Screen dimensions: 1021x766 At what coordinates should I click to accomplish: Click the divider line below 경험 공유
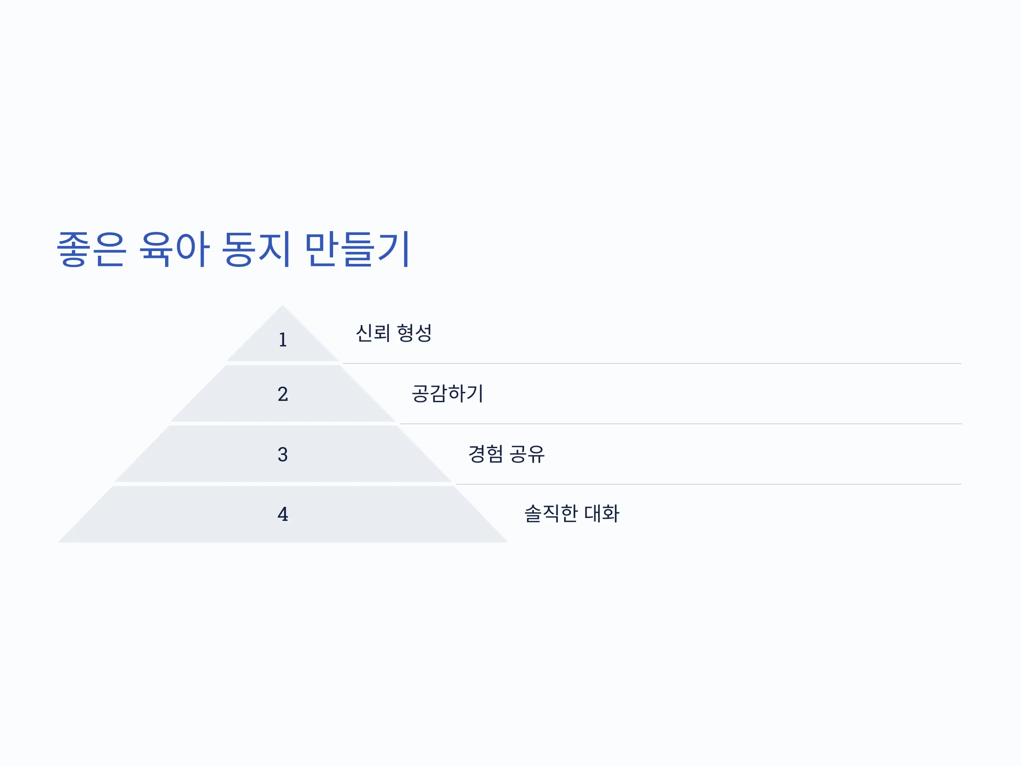click(x=708, y=484)
